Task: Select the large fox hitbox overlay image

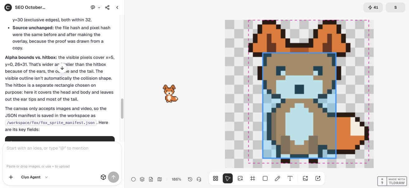Action: [x=299, y=94]
